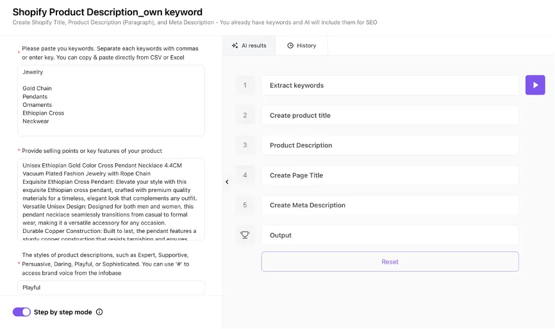This screenshot has width=555, height=329.
Task: Click the step number 1 badge
Action: click(245, 85)
